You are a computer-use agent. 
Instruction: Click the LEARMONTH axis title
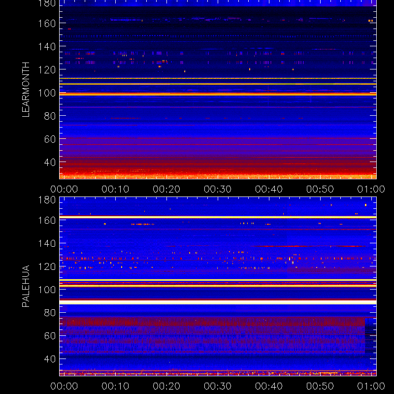pyautogui.click(x=26, y=90)
